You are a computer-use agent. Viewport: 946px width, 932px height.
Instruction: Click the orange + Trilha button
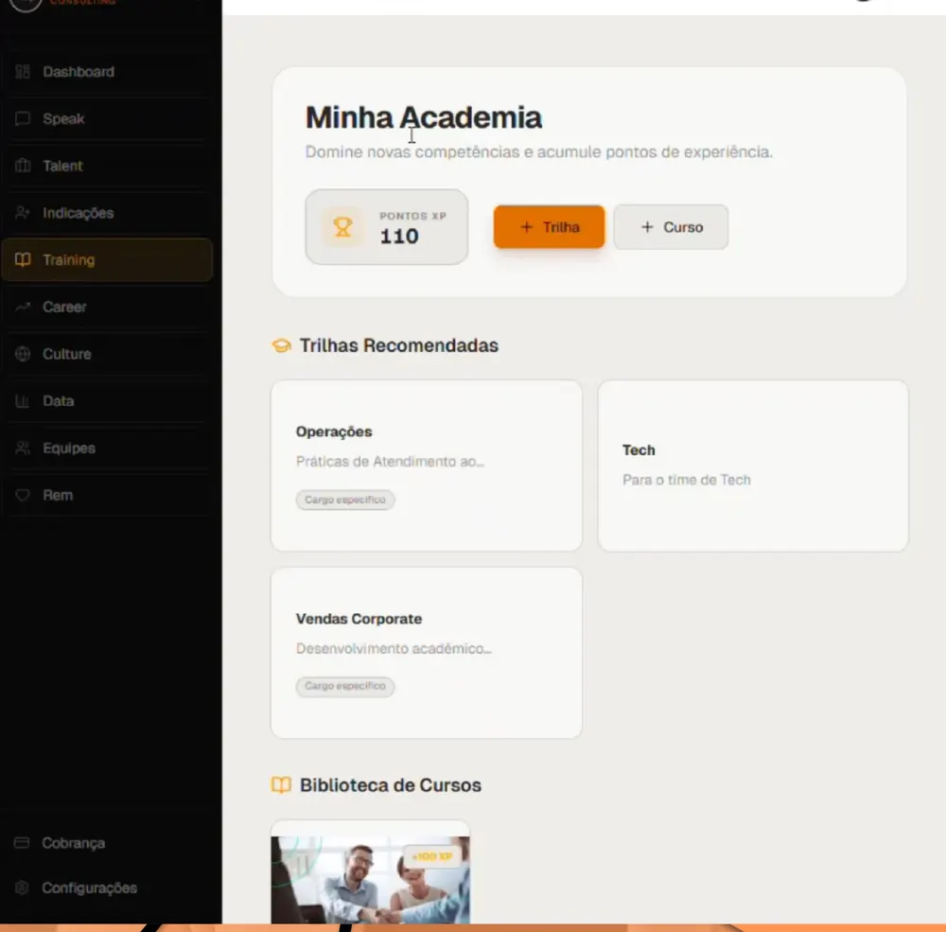(549, 227)
